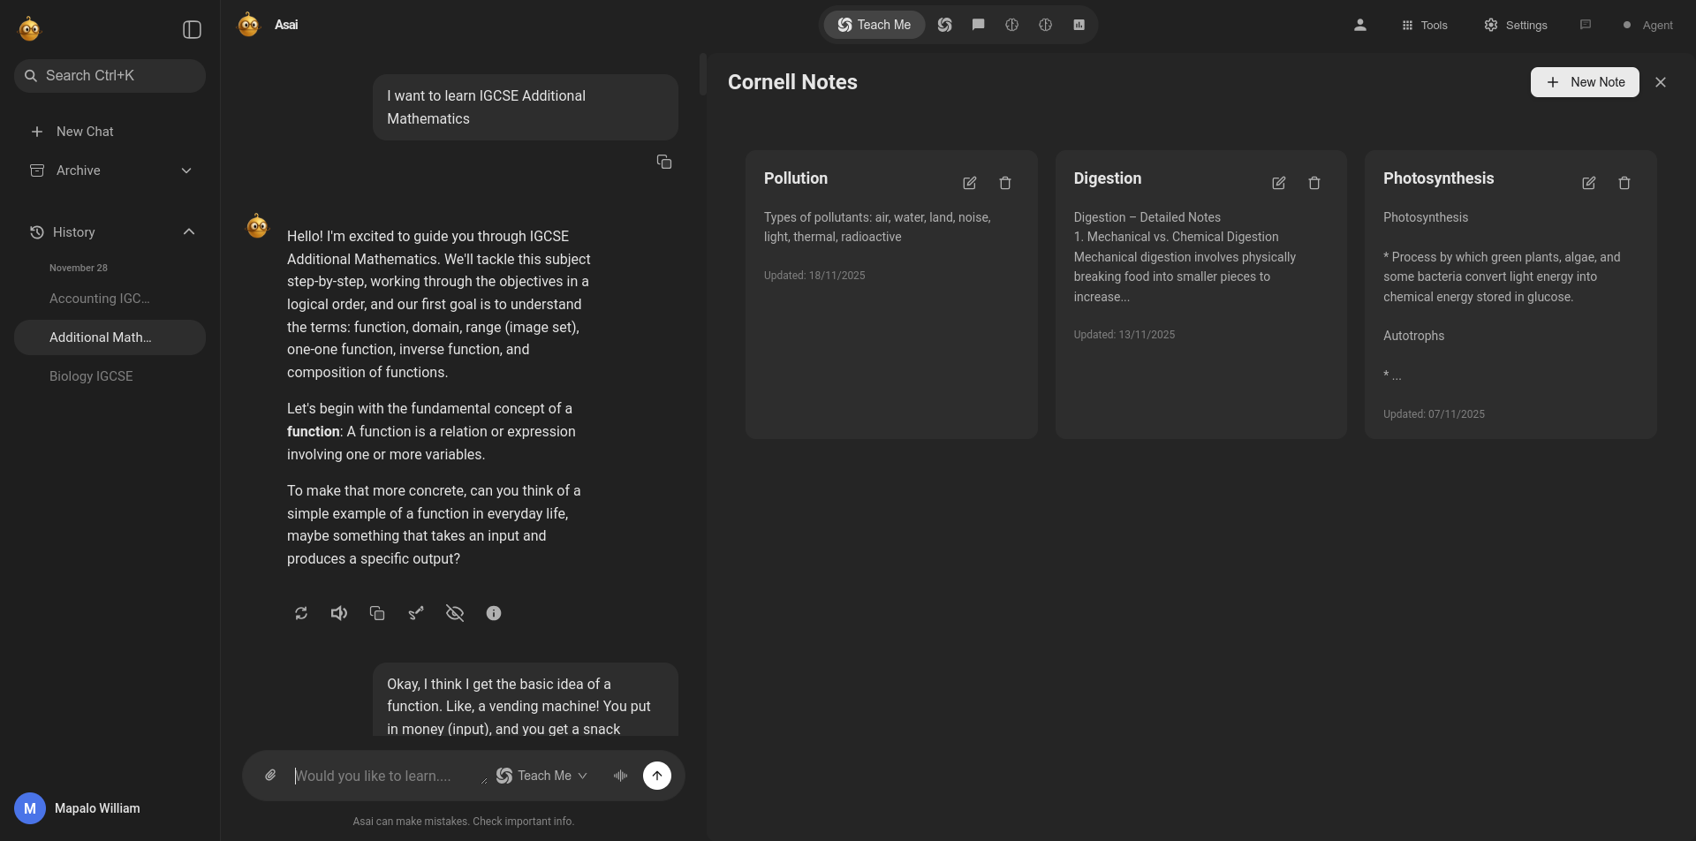Click the edit icon on Photosynthesis note
Image resolution: width=1696 pixels, height=841 pixels.
click(x=1588, y=183)
